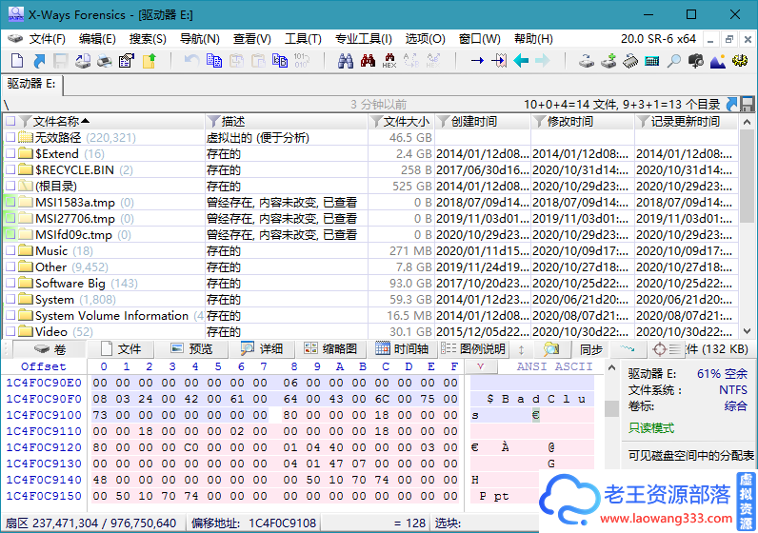The height and width of the screenshot is (533, 758).
Task: Click the teal Forward arrow icon
Action: (x=543, y=61)
